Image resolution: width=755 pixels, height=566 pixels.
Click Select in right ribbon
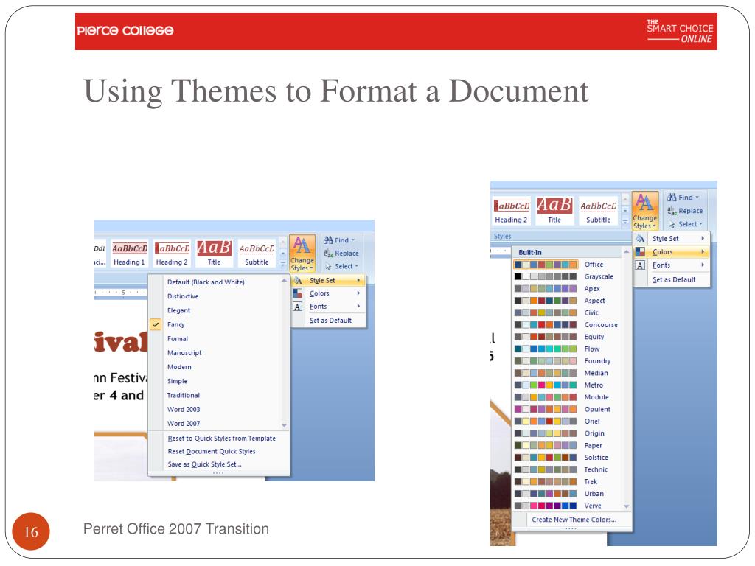pos(685,224)
